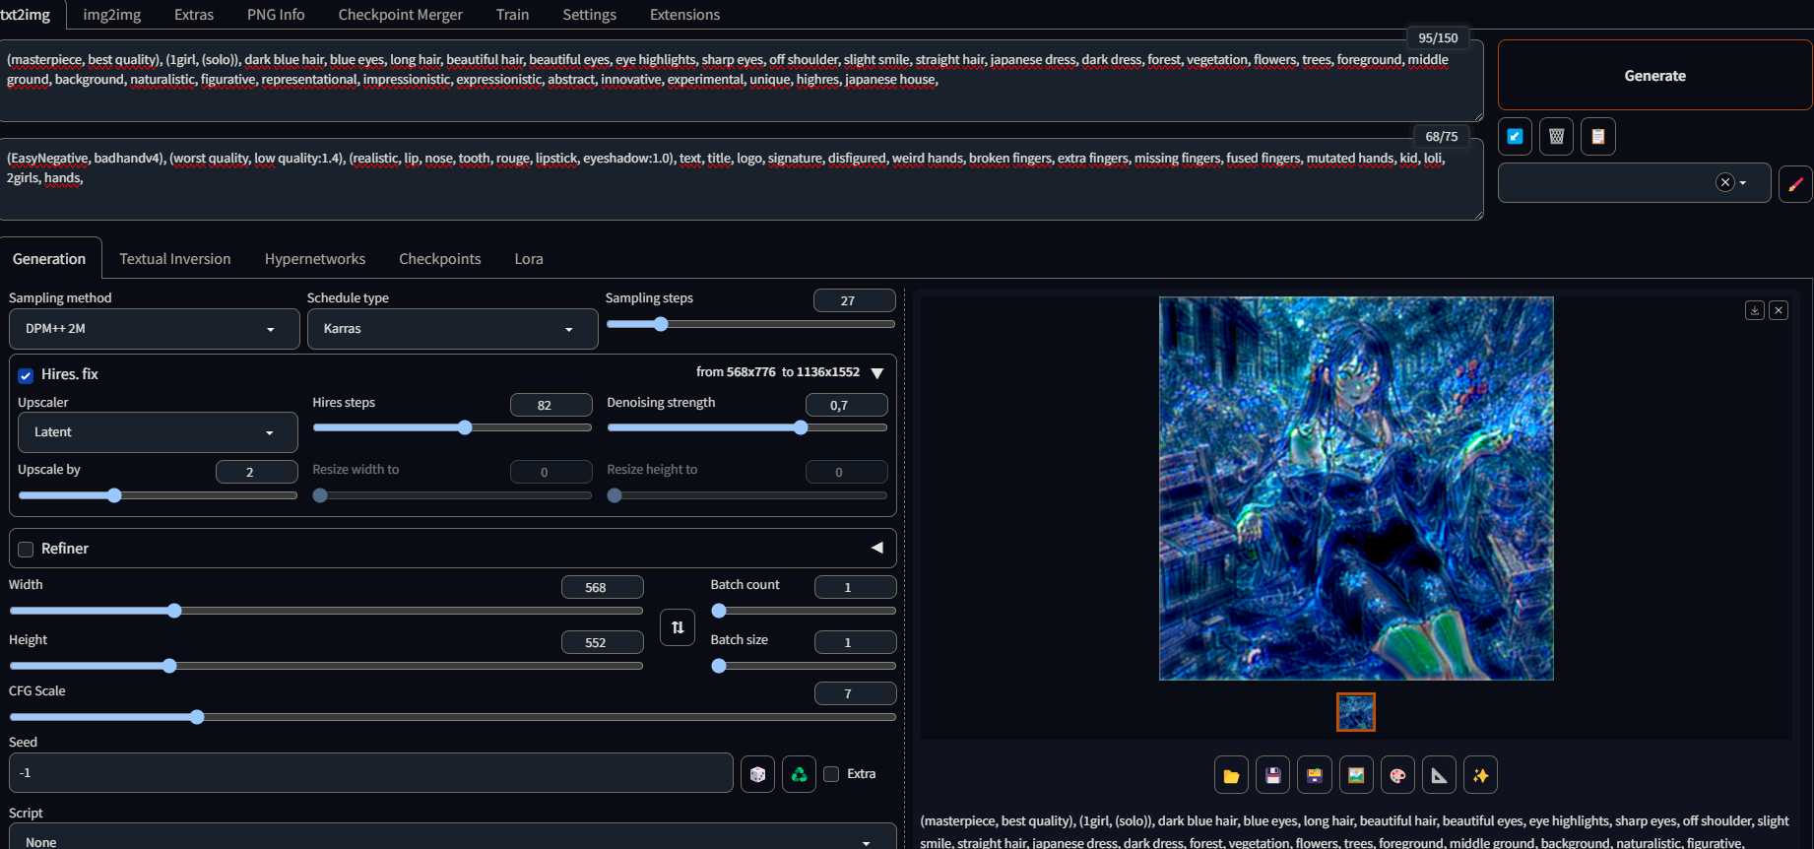Adjust the Batch size slider
This screenshot has height=849, width=1814.
click(x=804, y=666)
